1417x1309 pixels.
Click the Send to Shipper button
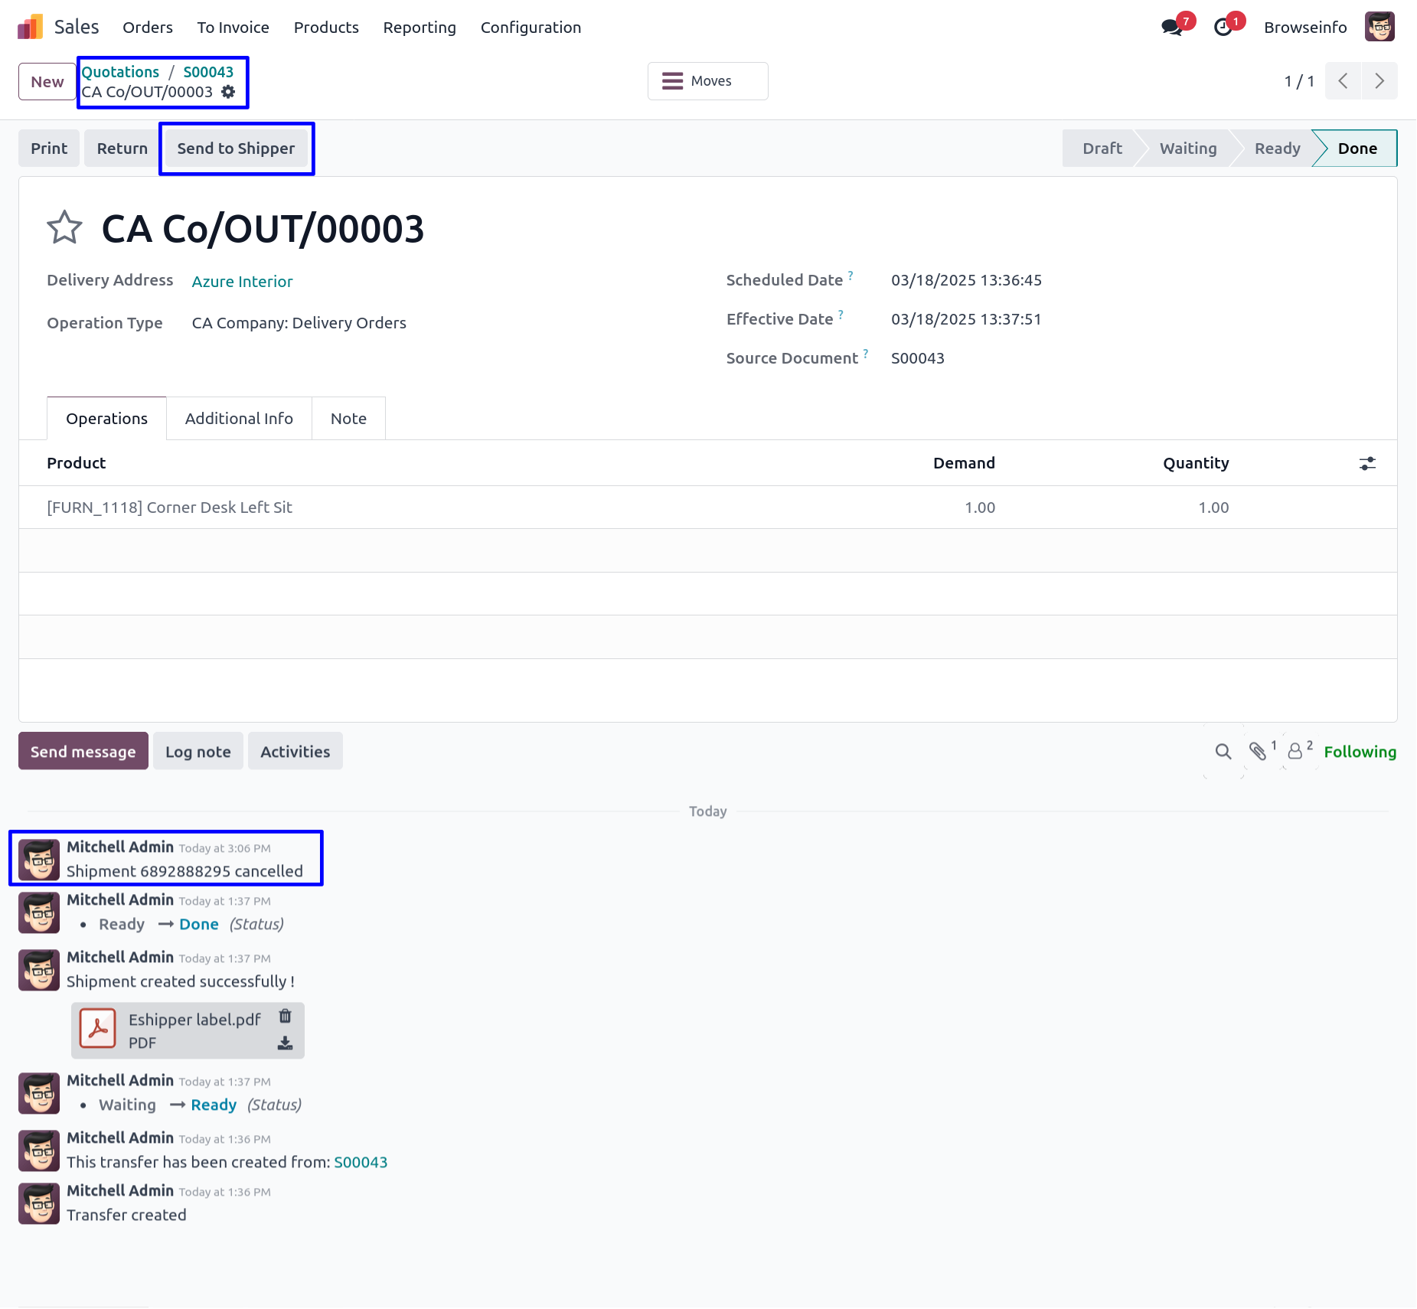click(x=236, y=149)
